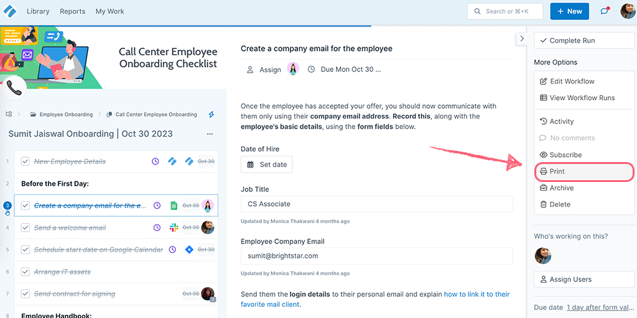This screenshot has width=637, height=318.
Task: Open the inbox comments bubble icon
Action: [605, 11]
